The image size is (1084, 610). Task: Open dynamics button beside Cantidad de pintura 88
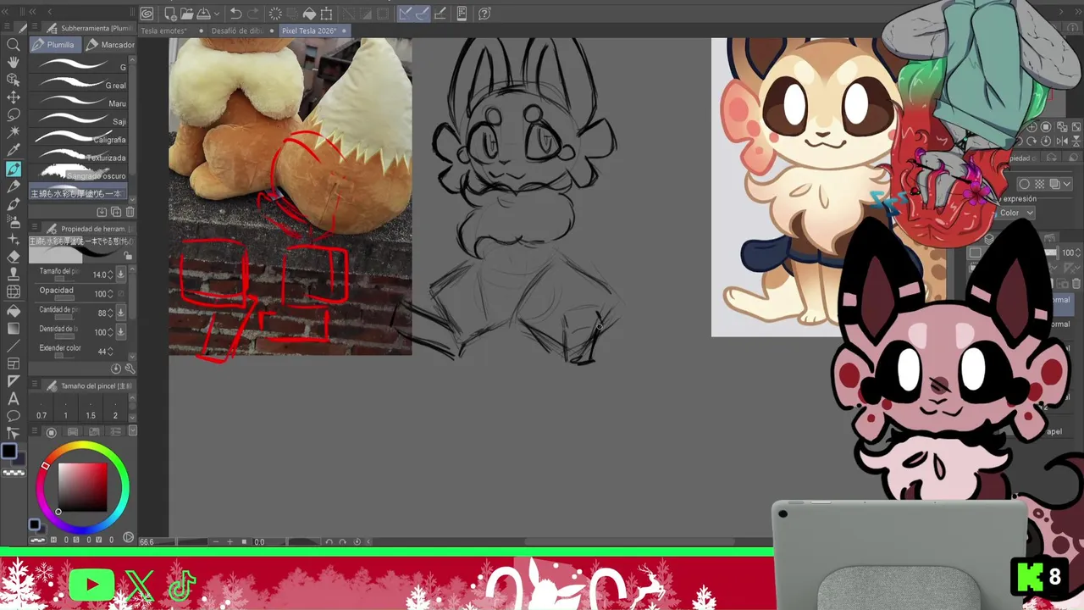(121, 313)
